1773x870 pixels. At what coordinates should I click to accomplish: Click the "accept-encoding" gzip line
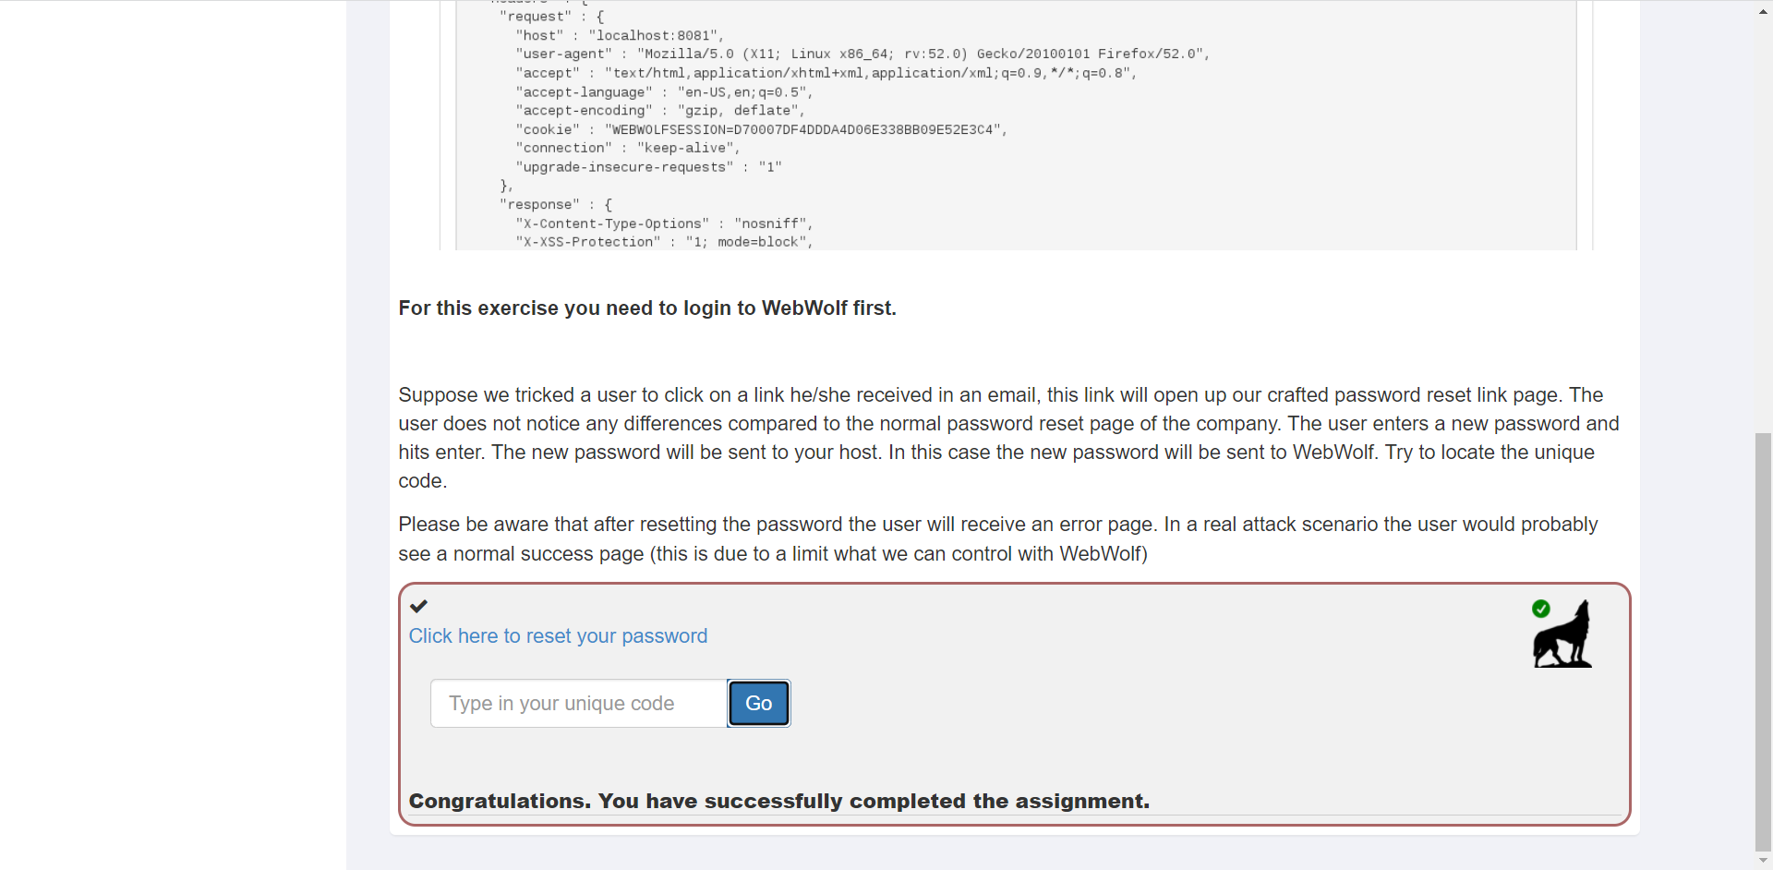(660, 111)
